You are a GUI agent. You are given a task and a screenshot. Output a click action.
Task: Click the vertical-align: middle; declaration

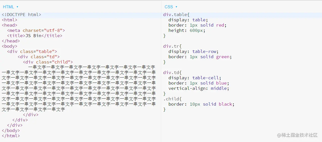199,88
